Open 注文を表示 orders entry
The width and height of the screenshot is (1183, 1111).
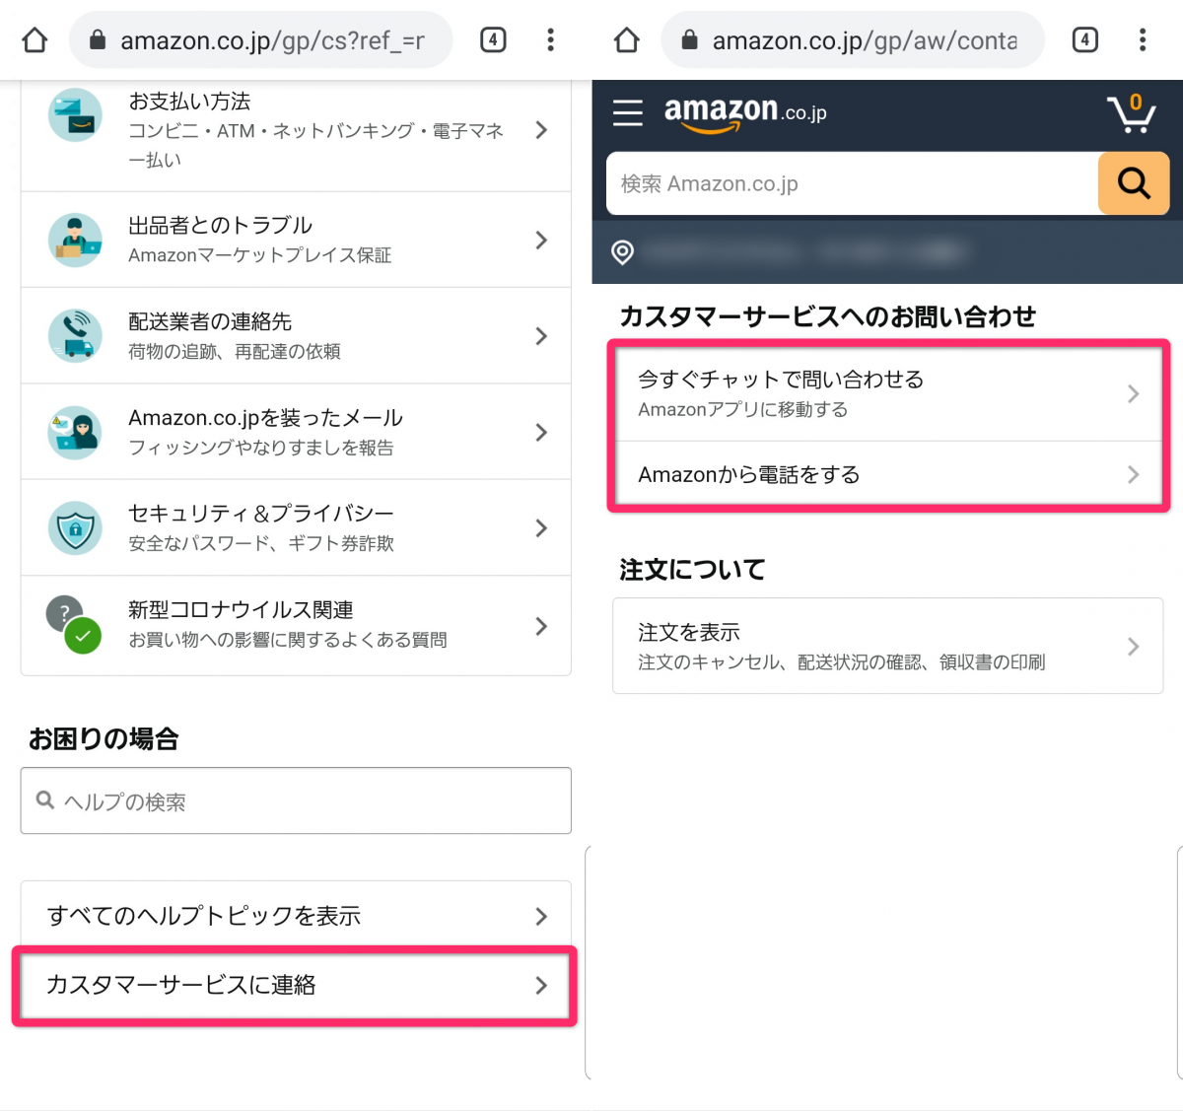pyautogui.click(x=888, y=646)
